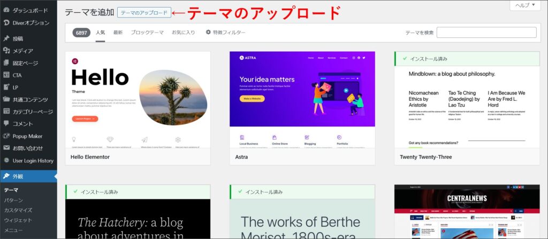
Task: Switch to the お気に入り tab
Action: point(183,33)
